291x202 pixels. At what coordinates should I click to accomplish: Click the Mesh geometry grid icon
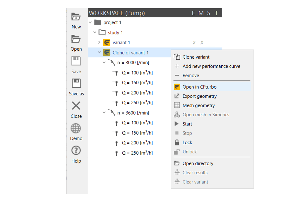click(177, 105)
